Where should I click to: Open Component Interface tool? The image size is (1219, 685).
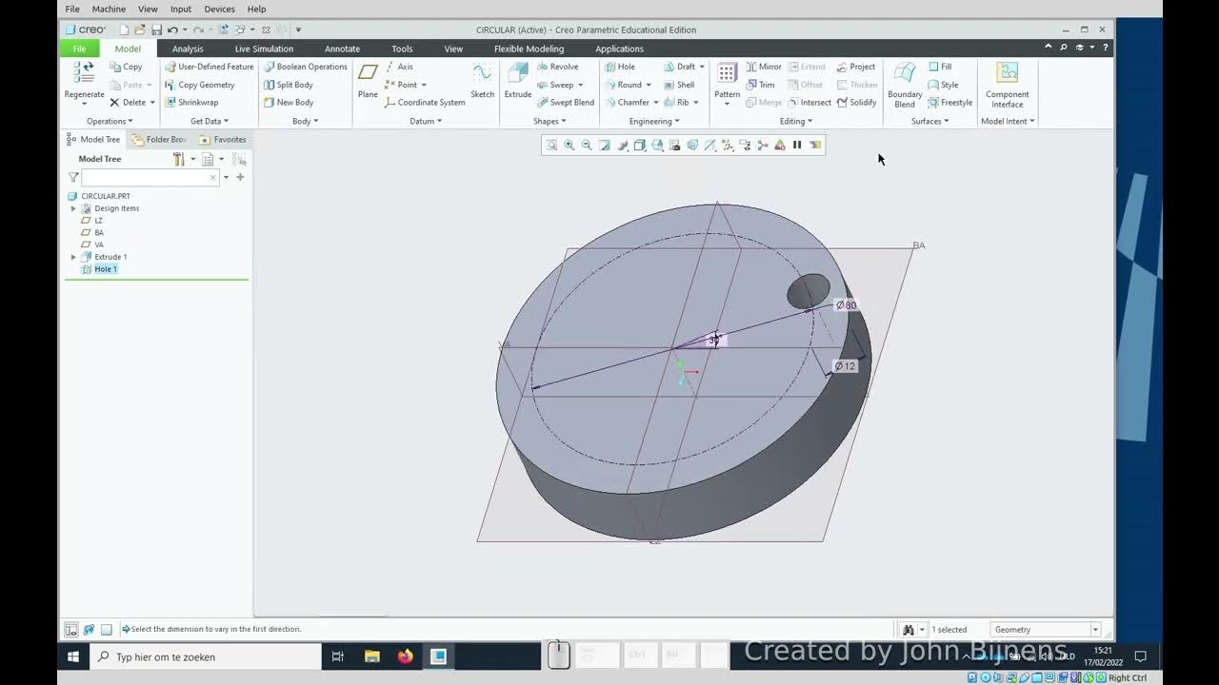pos(1007,85)
